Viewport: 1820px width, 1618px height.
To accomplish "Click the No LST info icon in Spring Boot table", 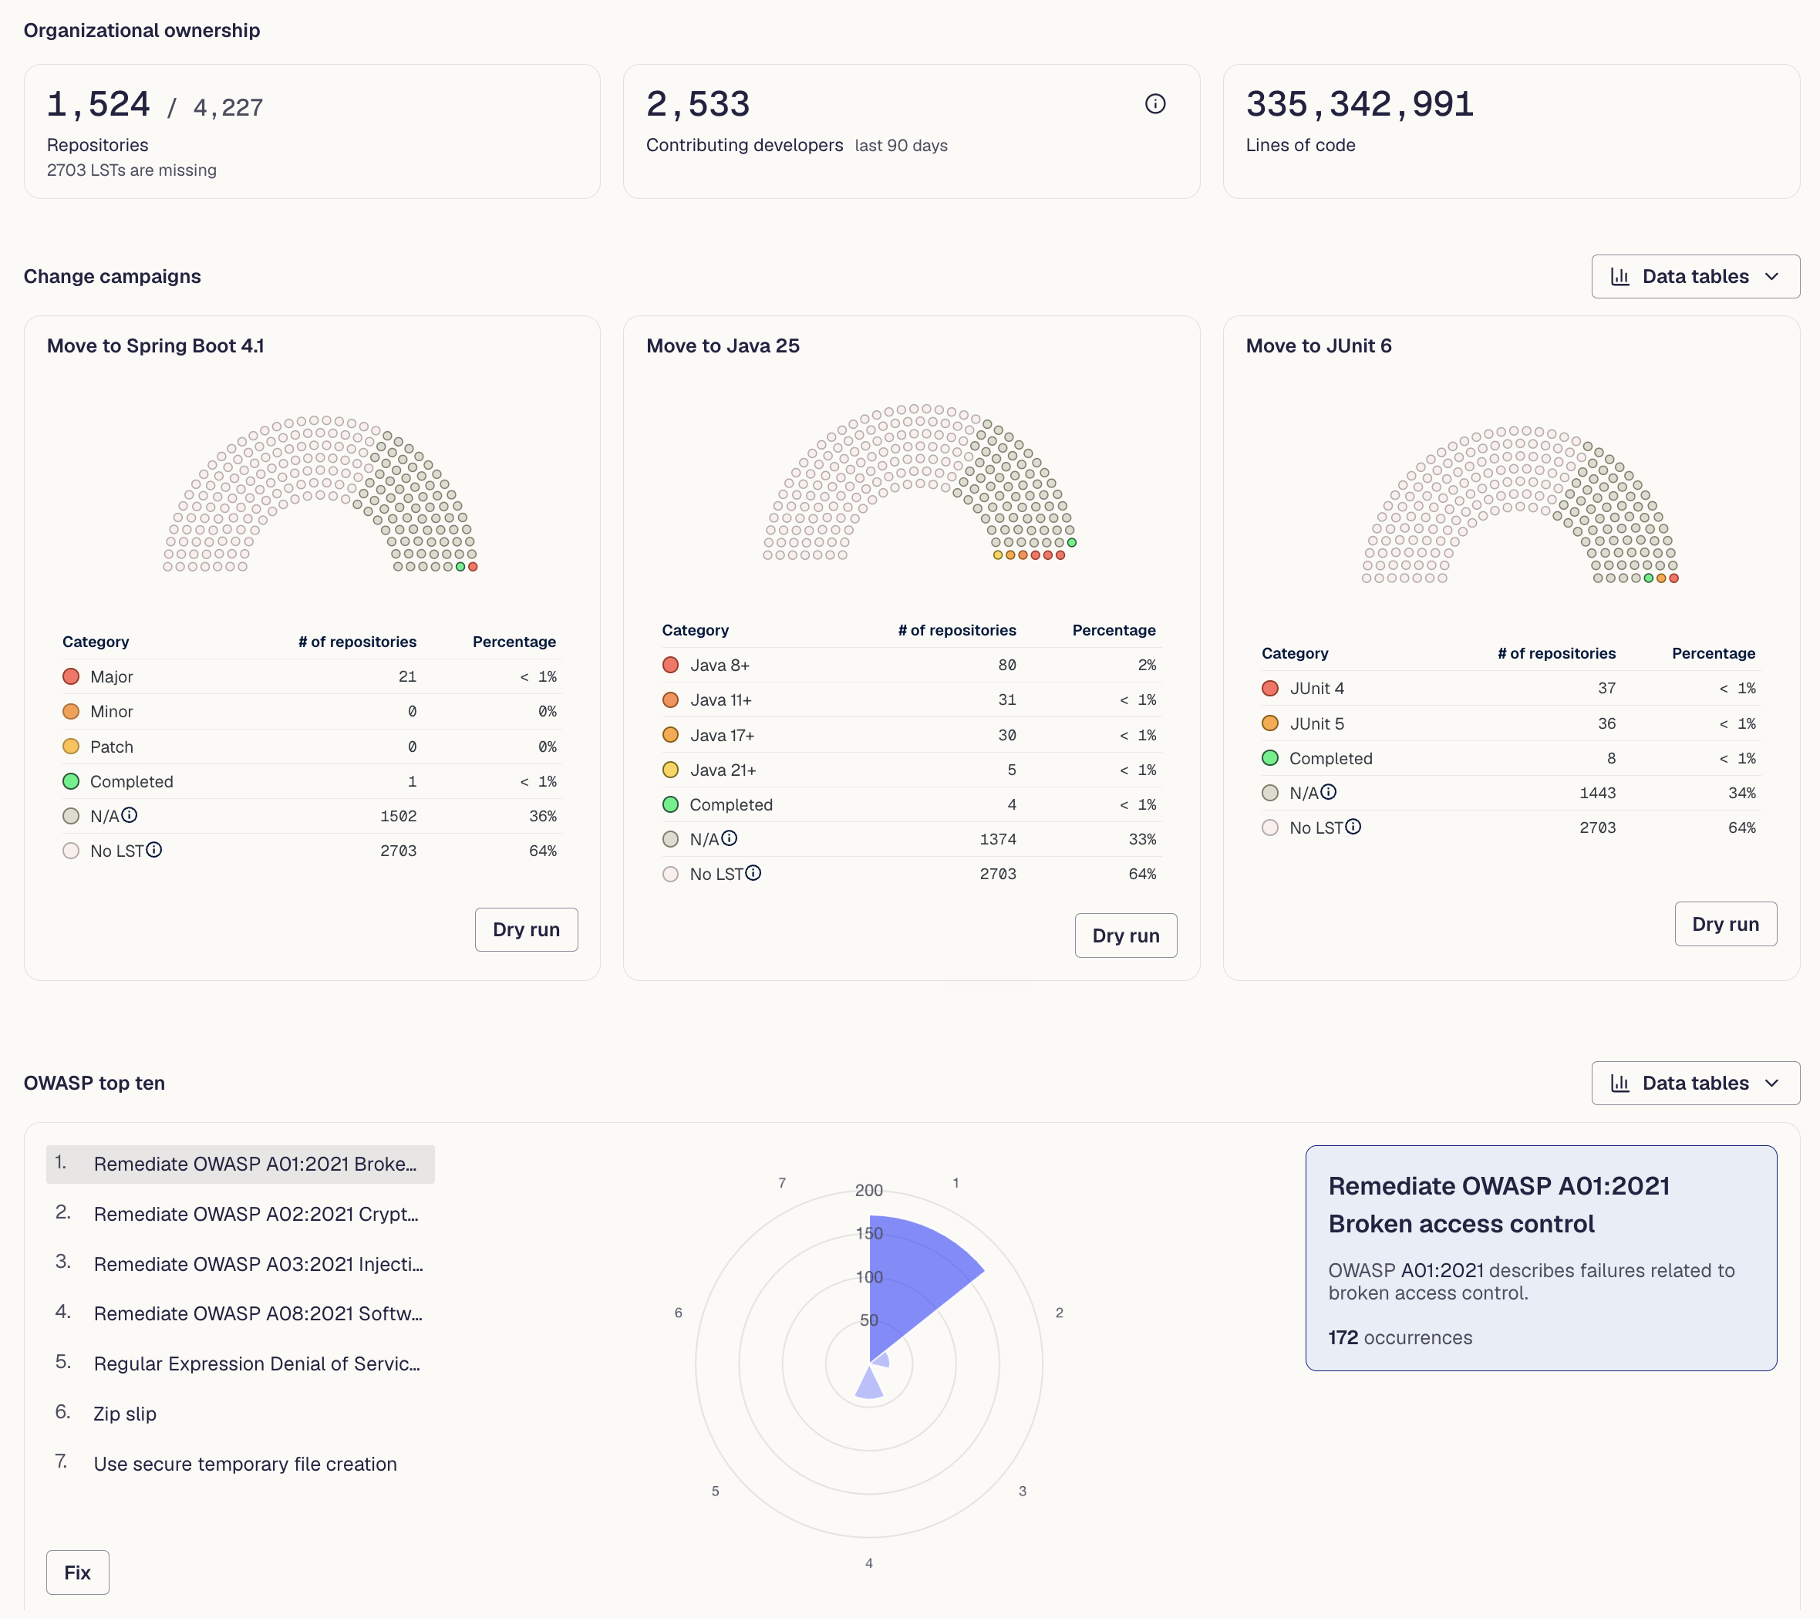I will 154,850.
